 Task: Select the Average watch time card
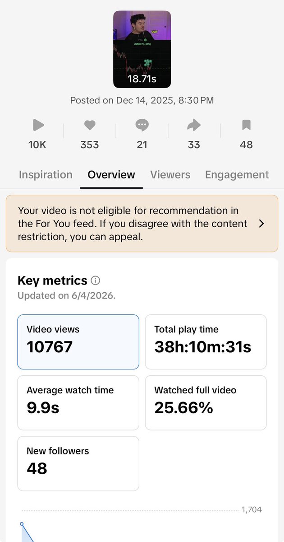tap(78, 403)
